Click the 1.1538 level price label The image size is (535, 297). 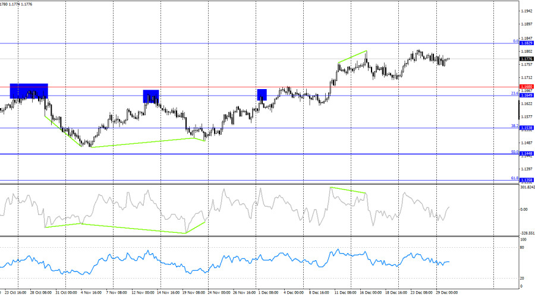point(526,128)
